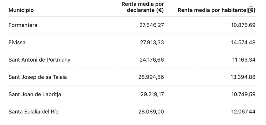Select the 10.875,69 habitante value
This screenshot has height=125, width=266.
pyautogui.click(x=243, y=25)
